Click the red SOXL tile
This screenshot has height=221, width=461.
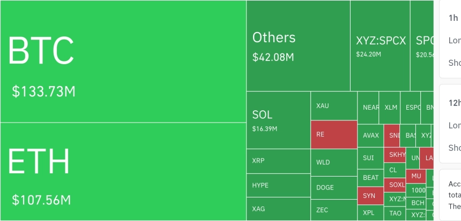pos(395,185)
